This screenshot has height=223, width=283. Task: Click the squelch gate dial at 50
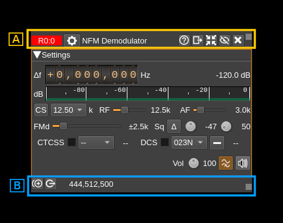(x=226, y=127)
